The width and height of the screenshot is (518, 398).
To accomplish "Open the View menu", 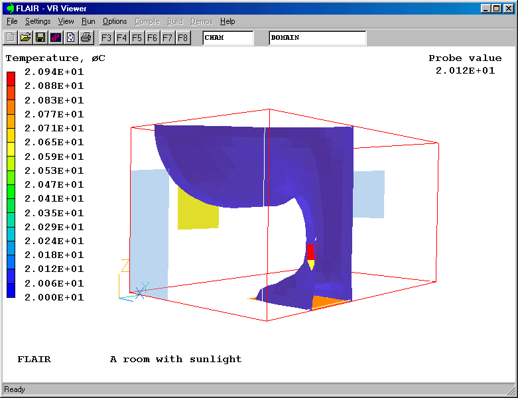I will (66, 22).
